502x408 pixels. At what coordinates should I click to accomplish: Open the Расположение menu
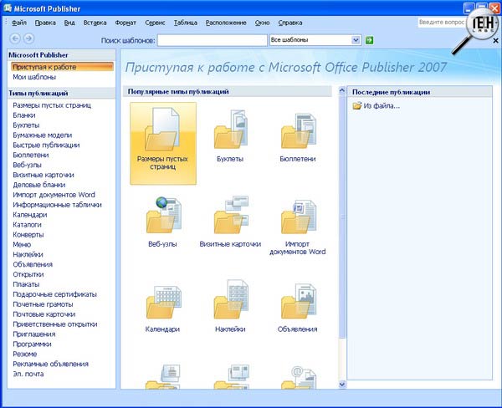pyautogui.click(x=226, y=23)
